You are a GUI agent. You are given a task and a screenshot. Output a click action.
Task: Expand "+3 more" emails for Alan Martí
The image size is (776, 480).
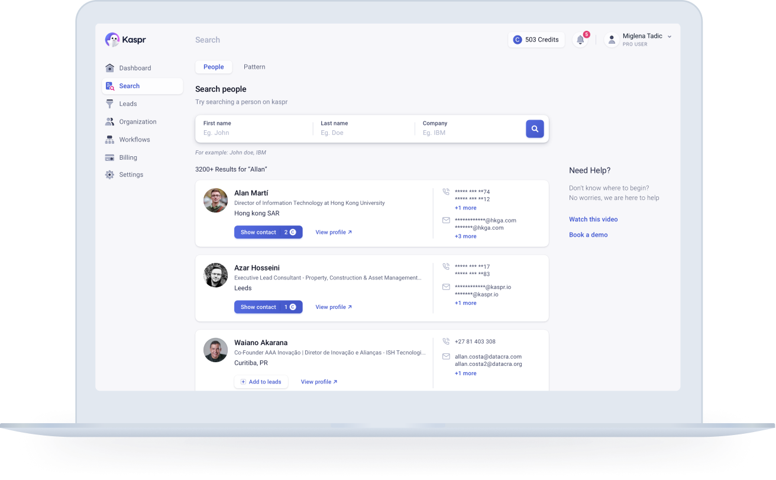pyautogui.click(x=465, y=237)
